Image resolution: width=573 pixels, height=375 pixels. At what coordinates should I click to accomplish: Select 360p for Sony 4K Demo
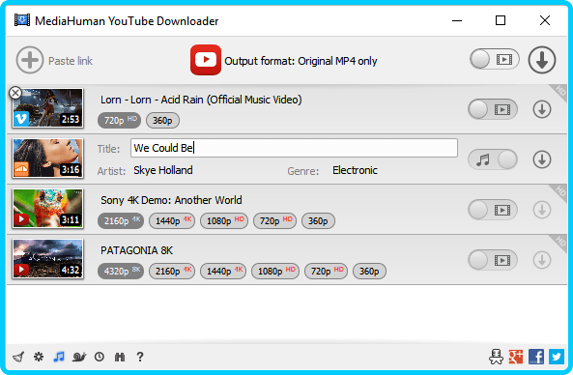(318, 220)
